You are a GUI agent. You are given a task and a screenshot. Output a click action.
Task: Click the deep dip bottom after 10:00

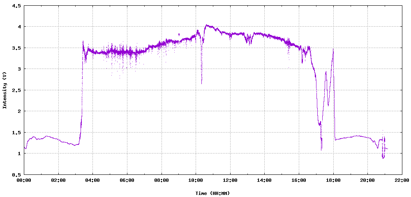pyautogui.click(x=201, y=83)
